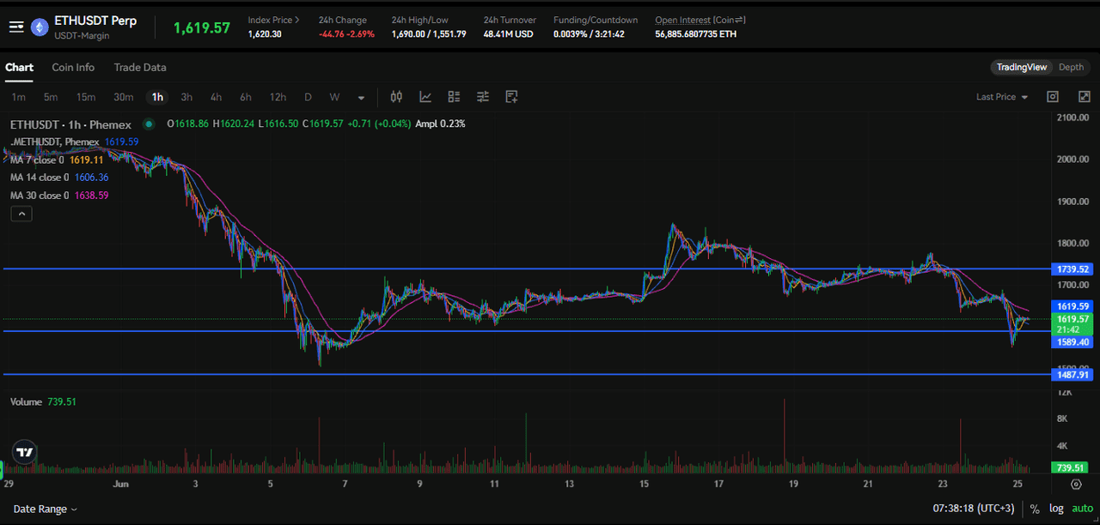Collapse the indicator legend with chevron

[21, 214]
